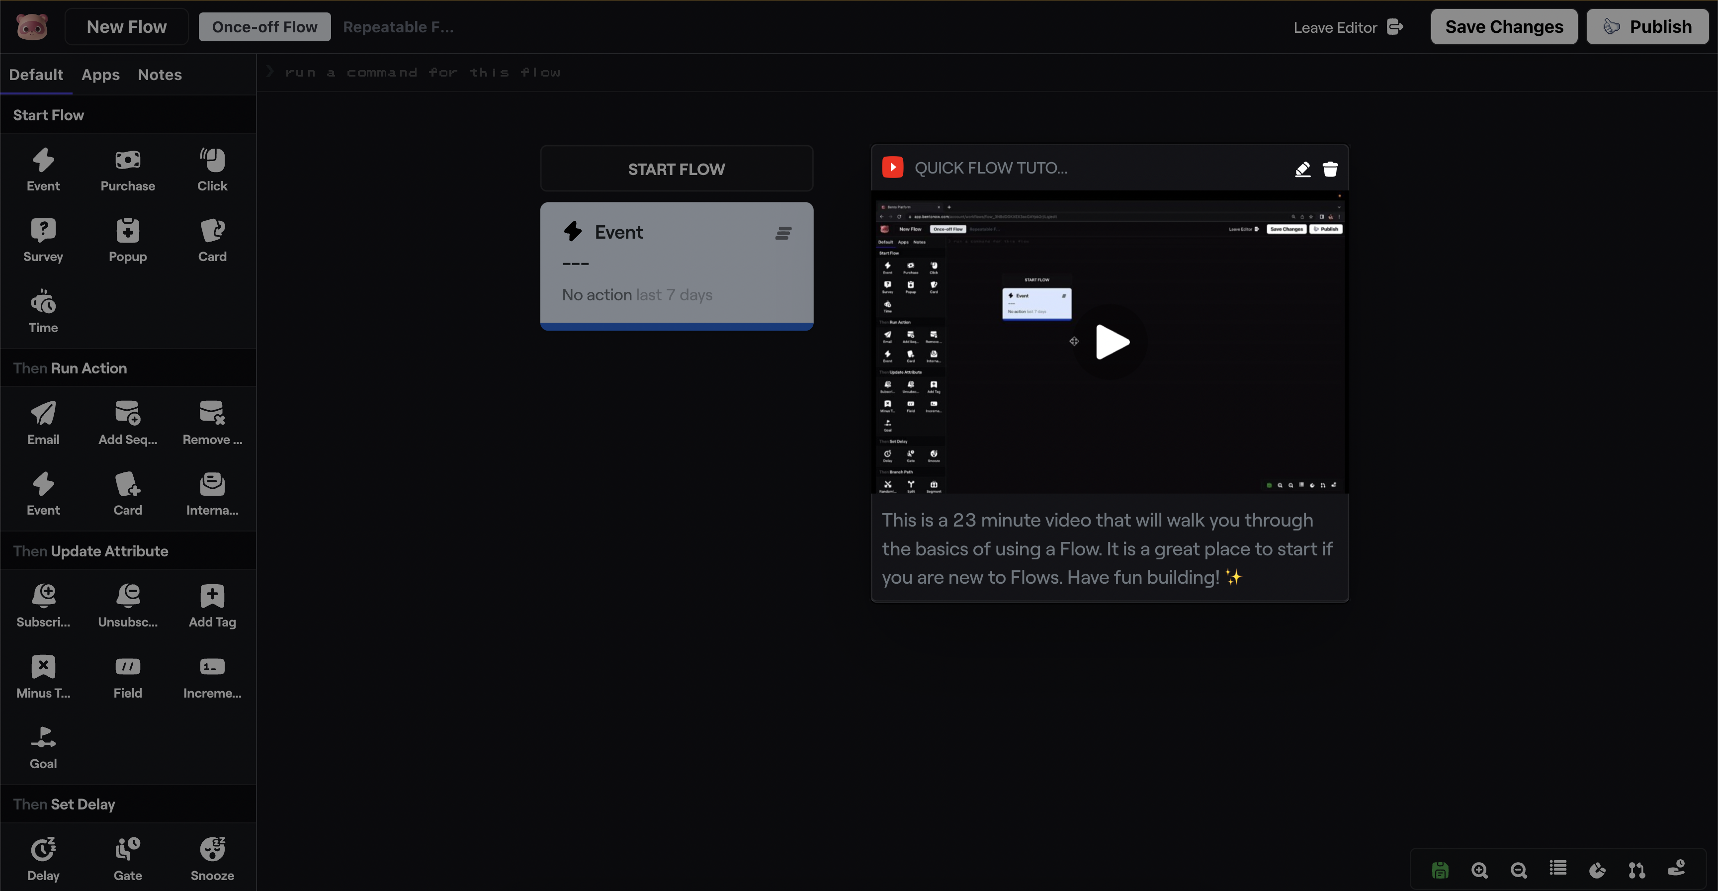1718x891 pixels.
Task: Click the Add Tag attribute icon
Action: [x=212, y=596]
